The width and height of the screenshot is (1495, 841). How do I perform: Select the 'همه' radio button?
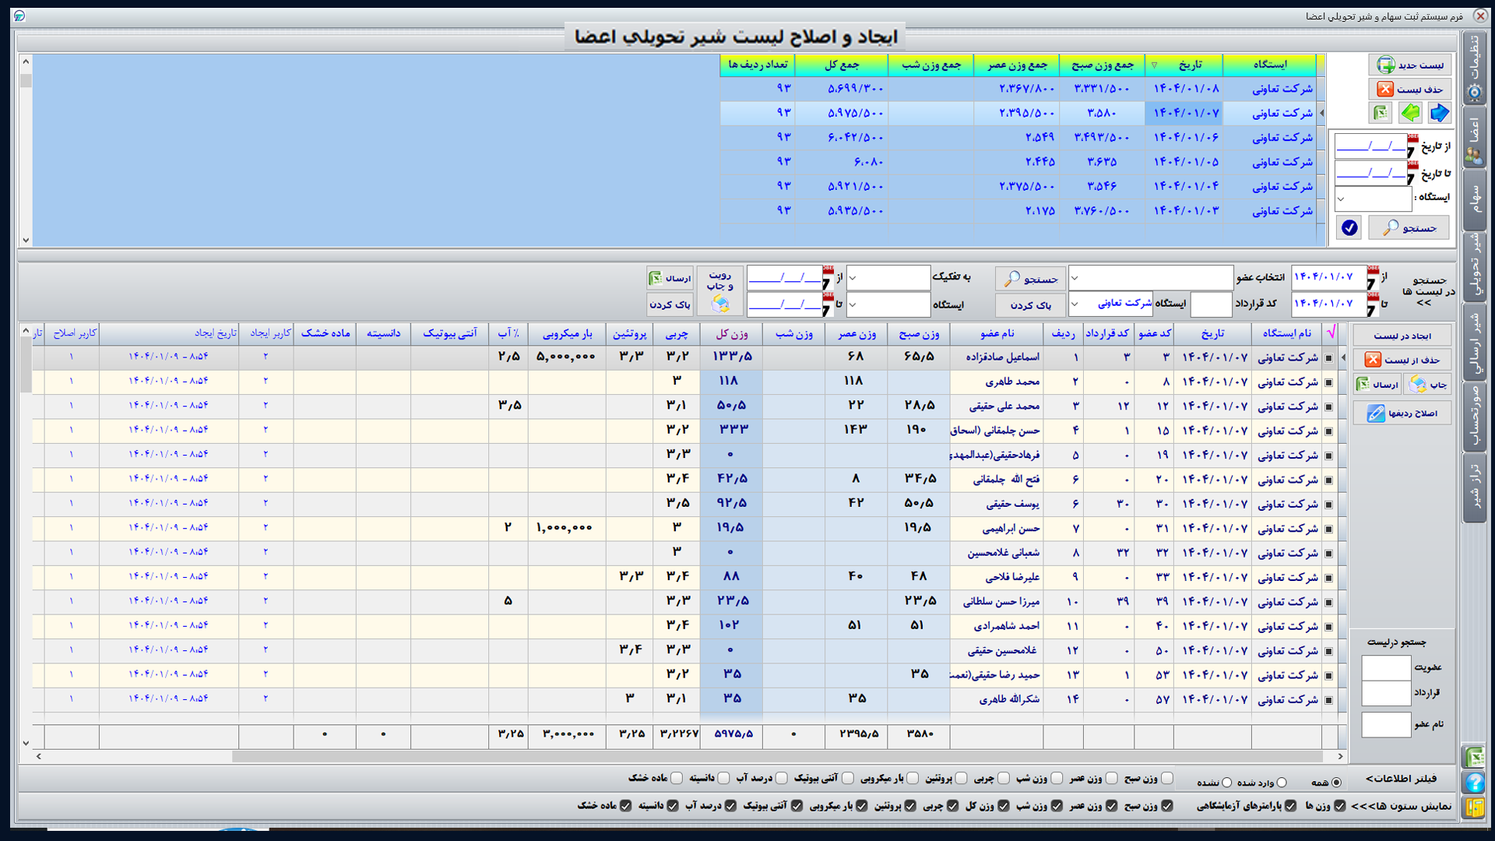[x=1336, y=783]
